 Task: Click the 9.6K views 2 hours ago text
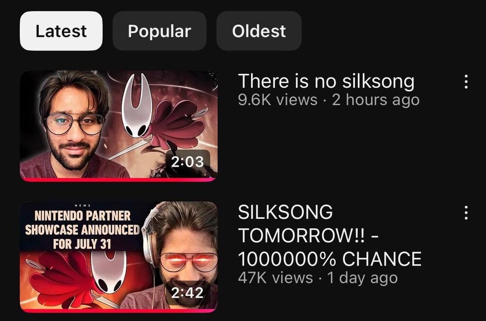(328, 100)
